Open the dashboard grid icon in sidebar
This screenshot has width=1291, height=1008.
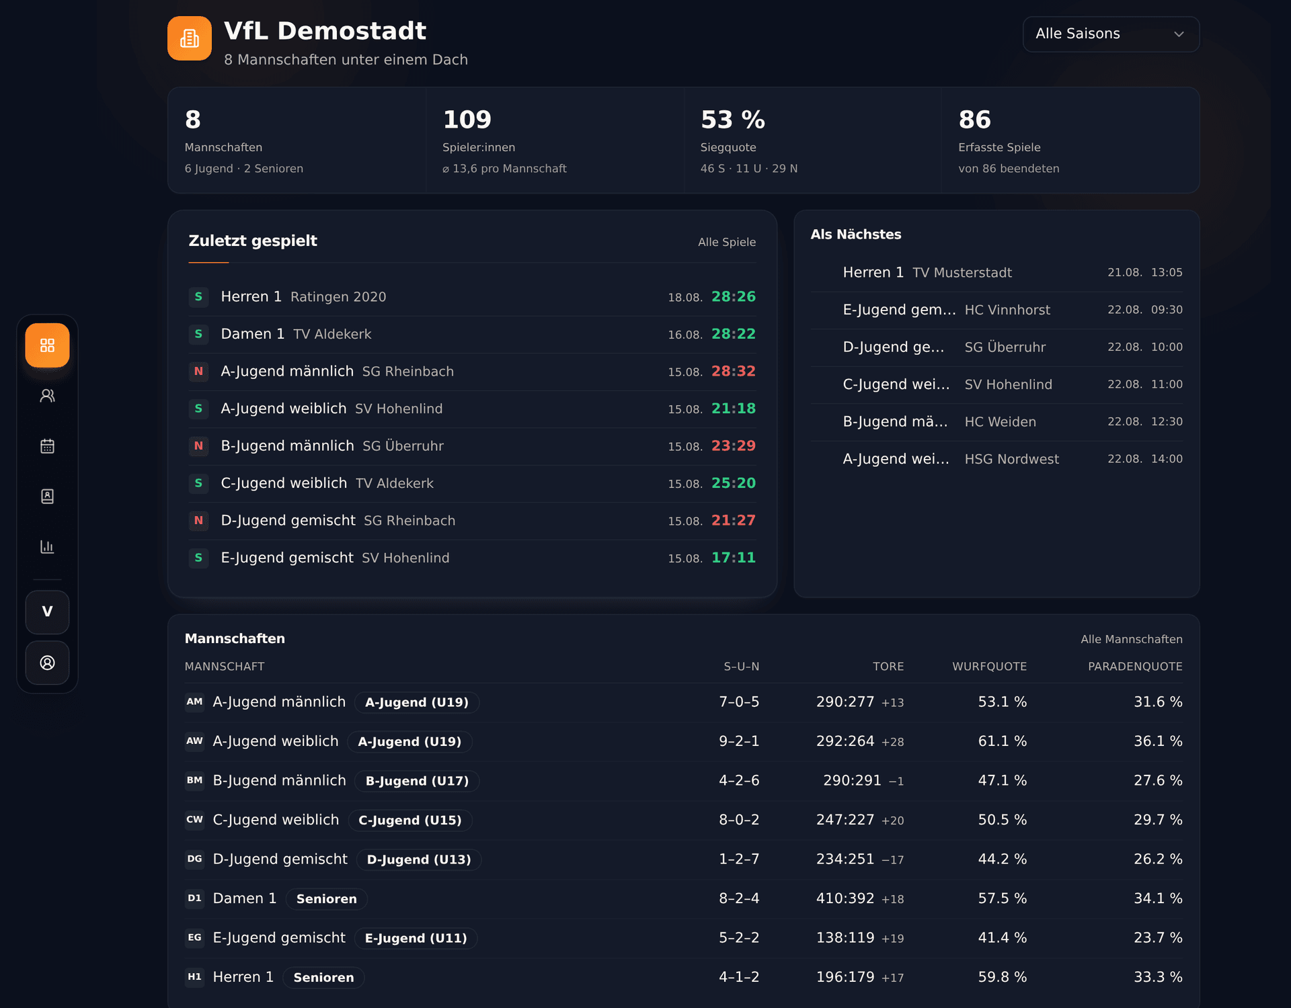point(47,345)
